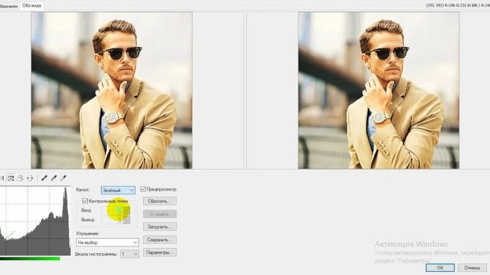
Task: Switch to the Оба вида tab
Action: tap(32, 5)
